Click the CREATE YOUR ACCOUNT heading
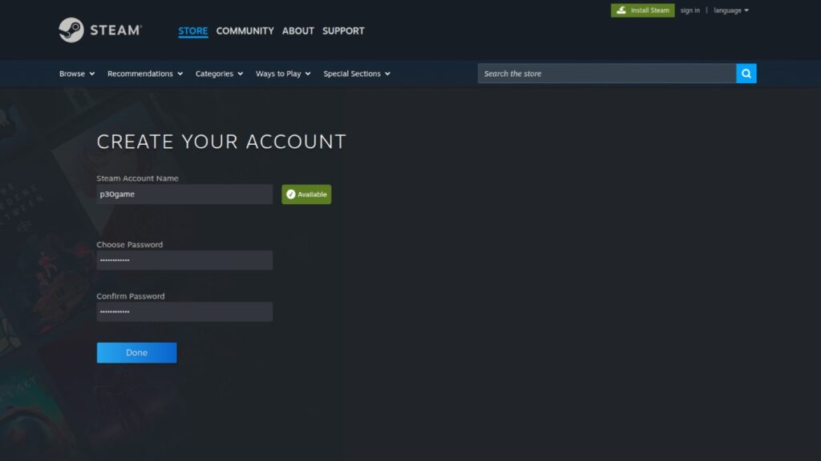The height and width of the screenshot is (461, 821). [x=221, y=142]
